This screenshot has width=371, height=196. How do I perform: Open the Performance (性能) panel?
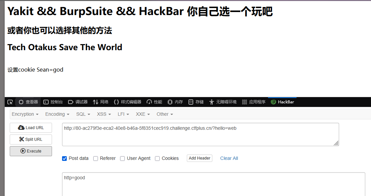pos(154,102)
